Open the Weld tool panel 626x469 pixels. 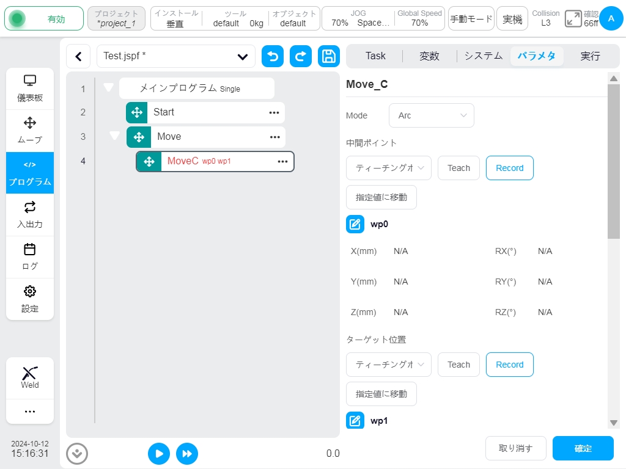point(30,377)
